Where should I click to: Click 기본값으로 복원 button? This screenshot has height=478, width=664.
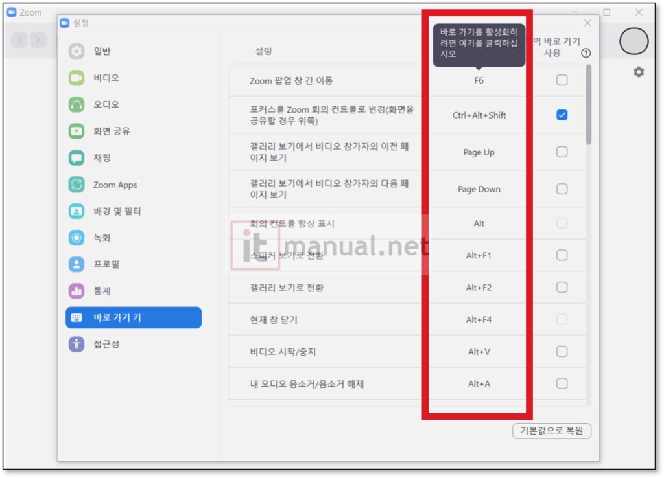coord(551,431)
